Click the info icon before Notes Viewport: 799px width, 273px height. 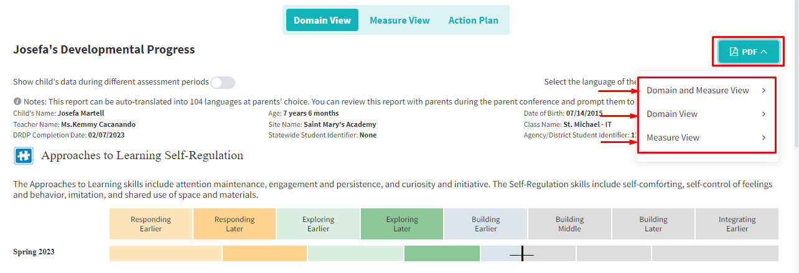(17, 101)
